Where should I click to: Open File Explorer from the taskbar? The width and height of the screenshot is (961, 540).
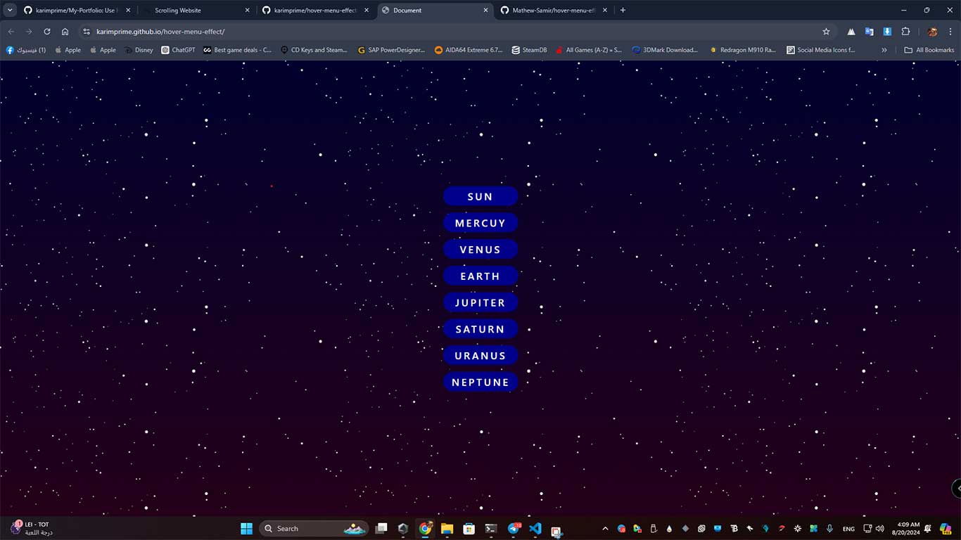(447, 529)
